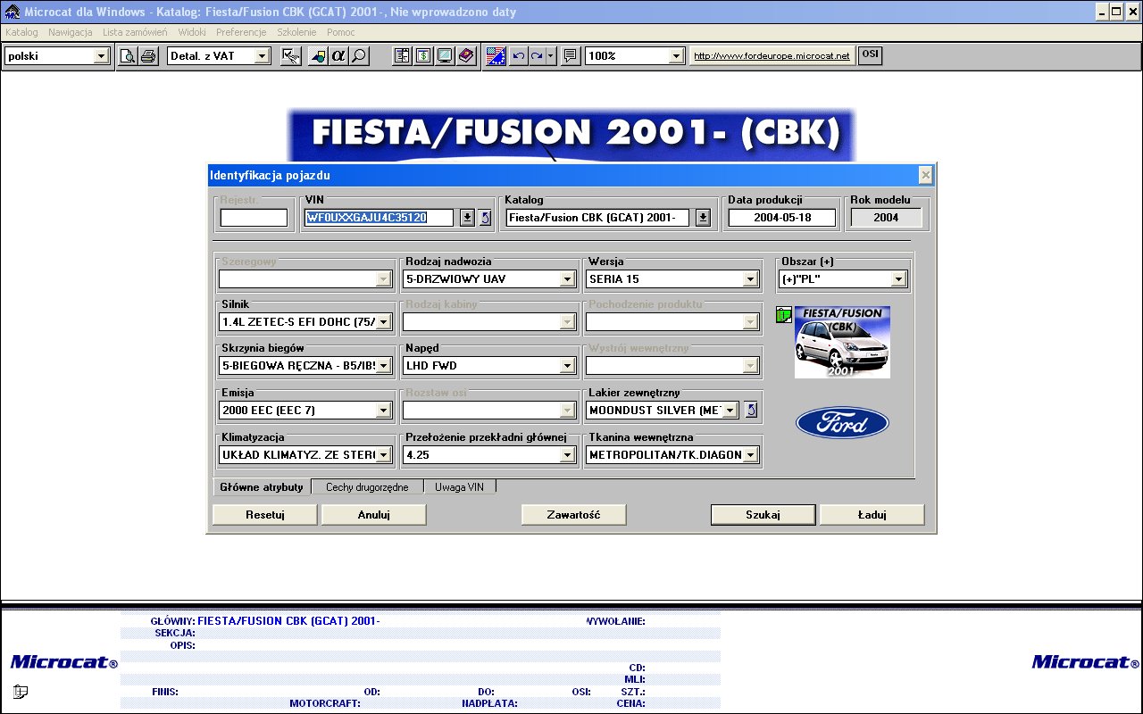Expand the Klimatyzacja dropdown
This screenshot has height=714, width=1143.
click(384, 455)
